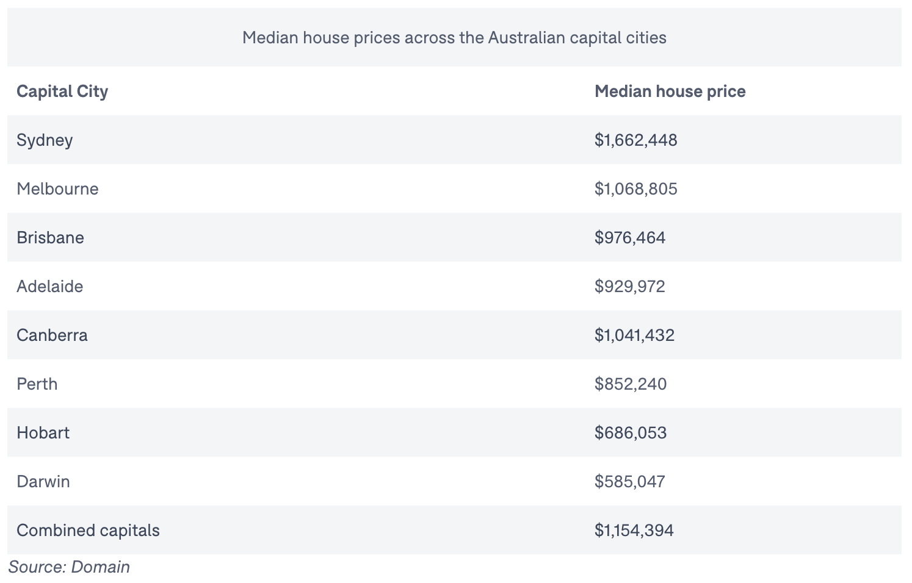The image size is (912, 583).
Task: Select the Adelaide row label
Action: pyautogui.click(x=49, y=287)
